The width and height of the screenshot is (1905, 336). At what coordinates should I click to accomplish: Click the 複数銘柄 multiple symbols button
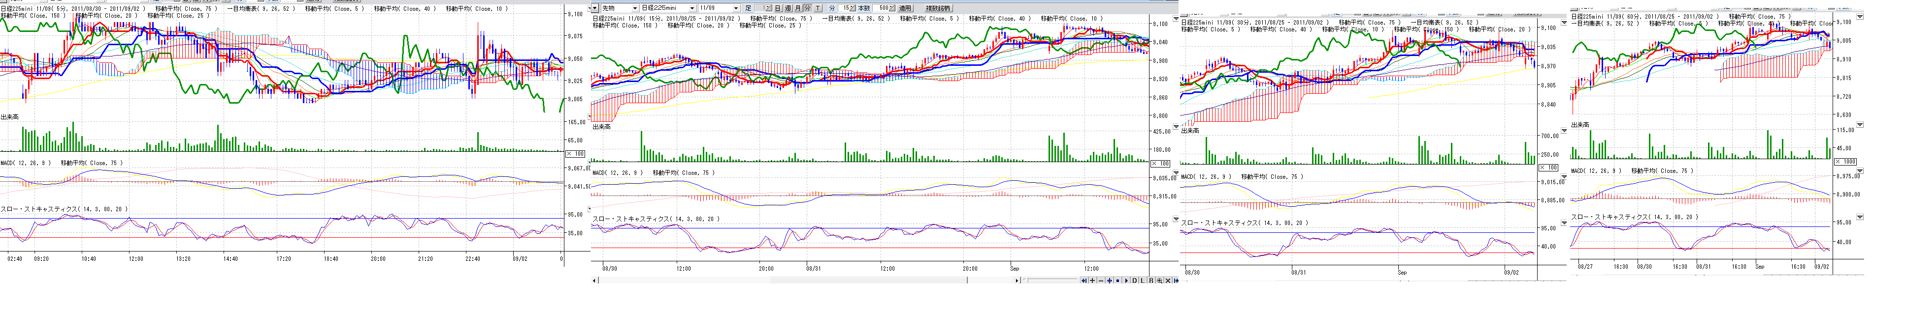(938, 8)
